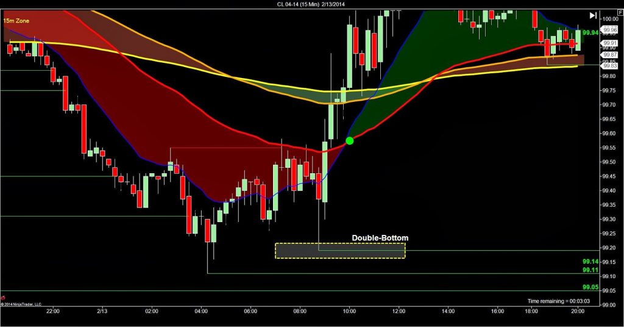This screenshot has width=624, height=327.
Task: Click the 99.40 price axis label
Action: (609, 191)
